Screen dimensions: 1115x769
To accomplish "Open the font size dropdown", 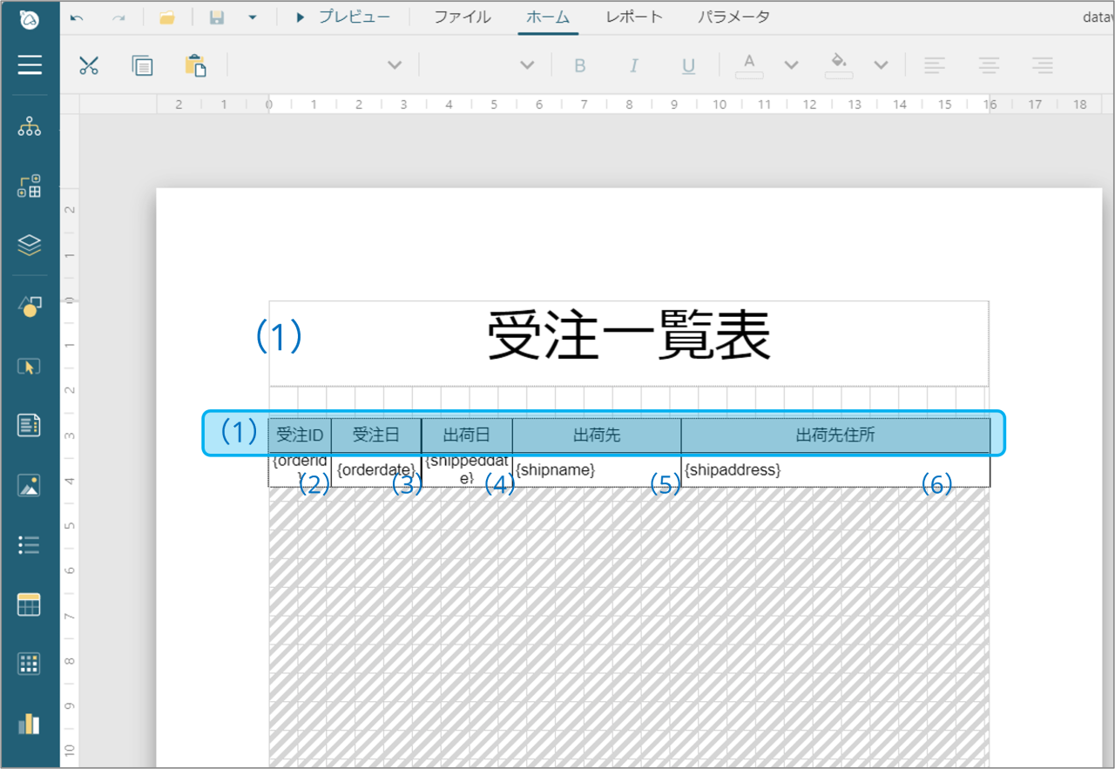I will click(526, 65).
